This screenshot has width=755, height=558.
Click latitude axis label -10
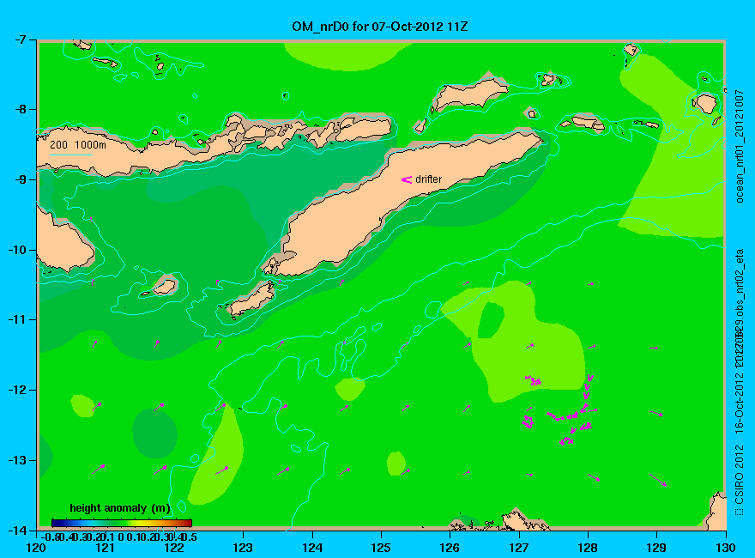(17, 250)
